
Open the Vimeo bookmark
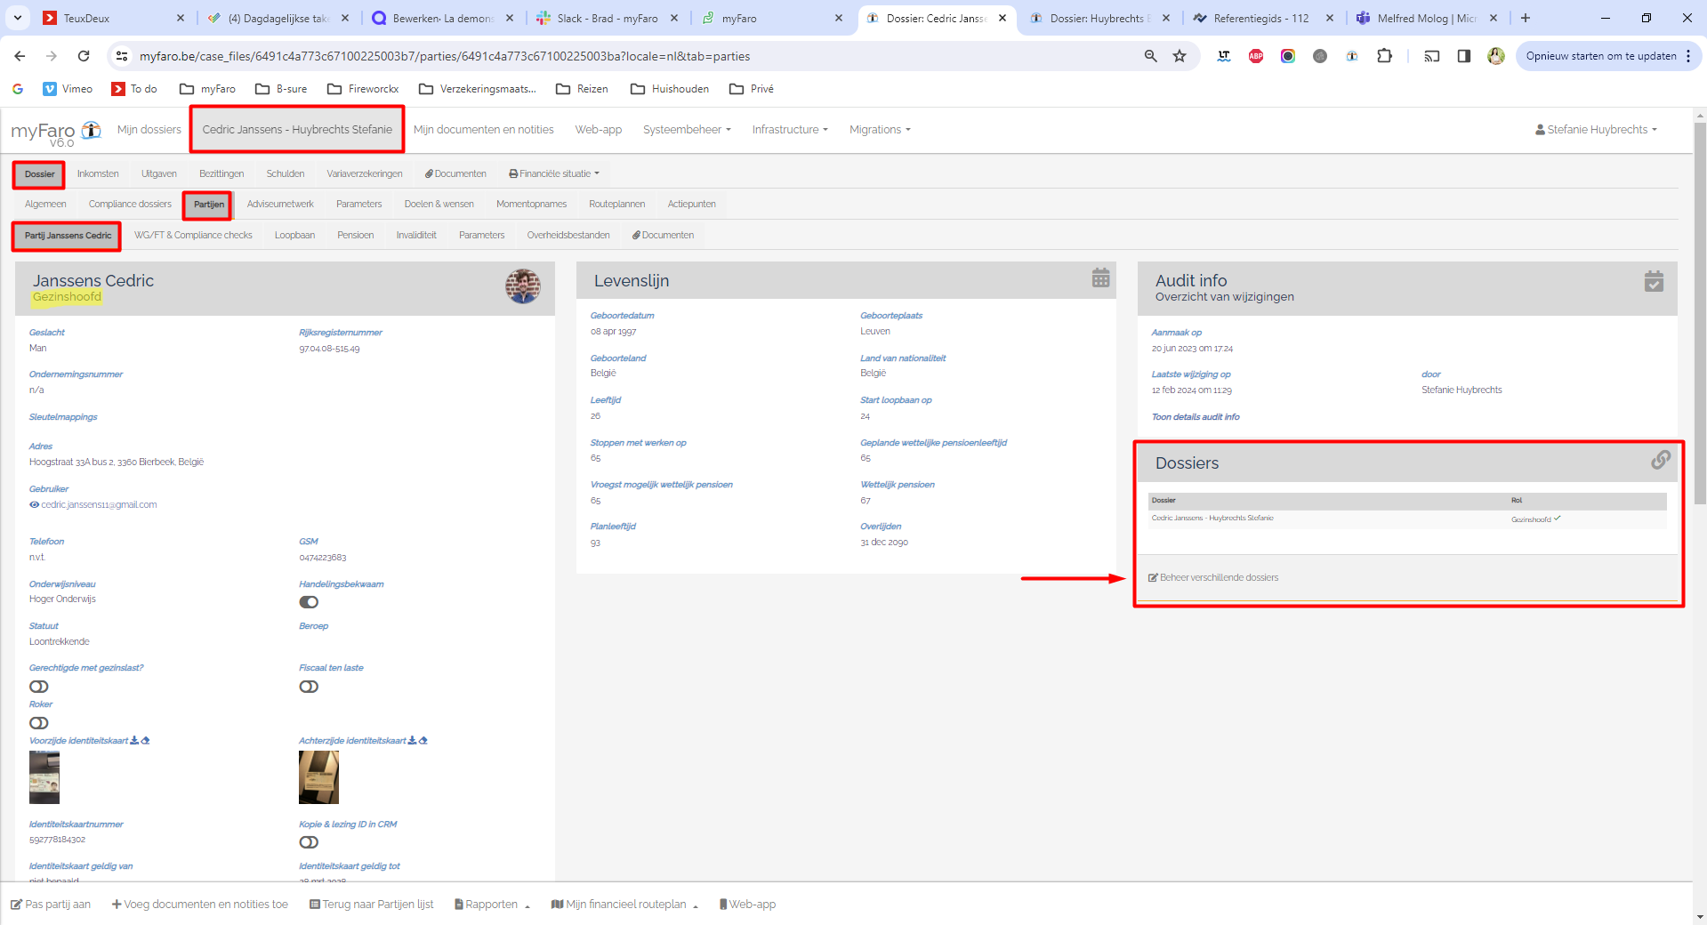click(68, 89)
